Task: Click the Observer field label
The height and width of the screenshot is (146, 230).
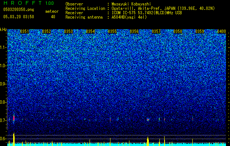Action: pyautogui.click(x=74, y=4)
